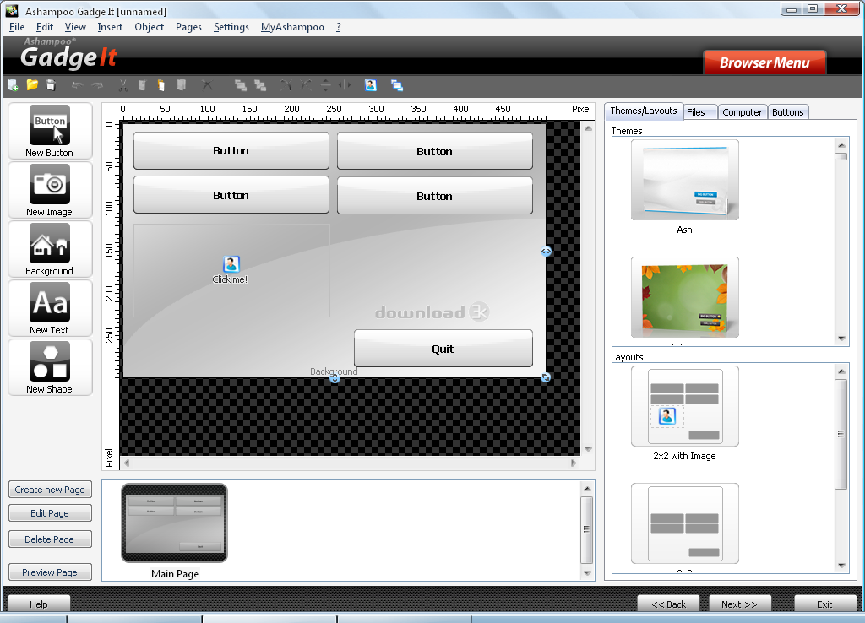Open the Edit menu
Image resolution: width=865 pixels, height=623 pixels.
(45, 27)
